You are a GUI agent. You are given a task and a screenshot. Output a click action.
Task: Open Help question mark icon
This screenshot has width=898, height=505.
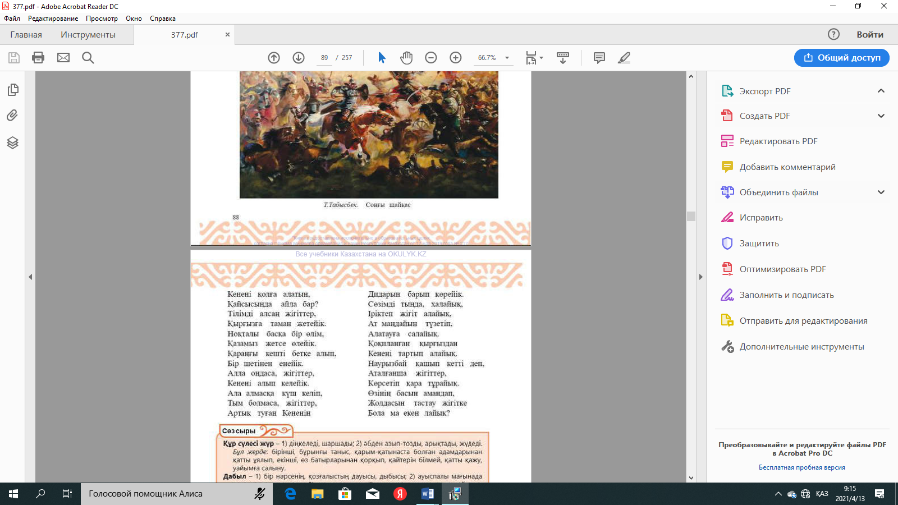pos(834,34)
